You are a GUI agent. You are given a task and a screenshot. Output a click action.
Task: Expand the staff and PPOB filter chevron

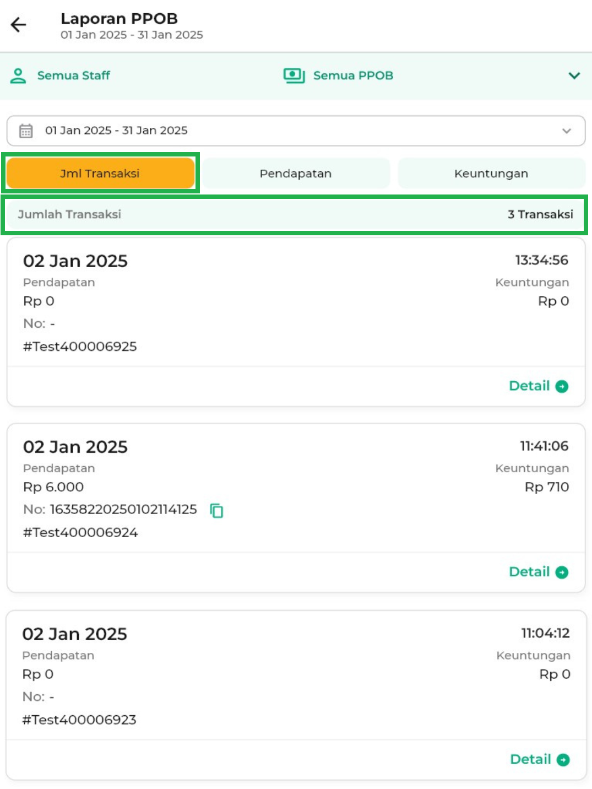tap(574, 76)
